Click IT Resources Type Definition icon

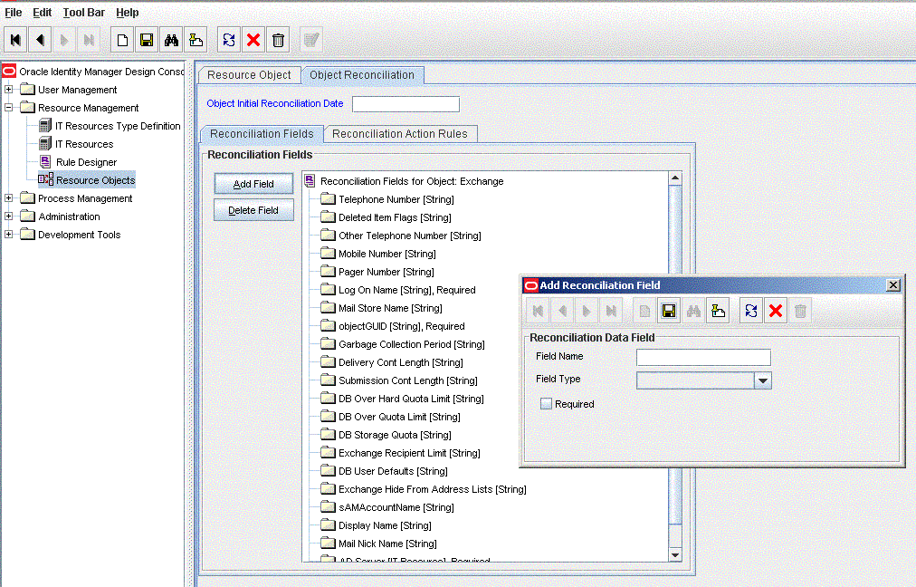tap(45, 126)
